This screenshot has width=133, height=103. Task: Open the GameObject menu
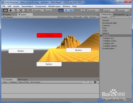pos(27,6)
